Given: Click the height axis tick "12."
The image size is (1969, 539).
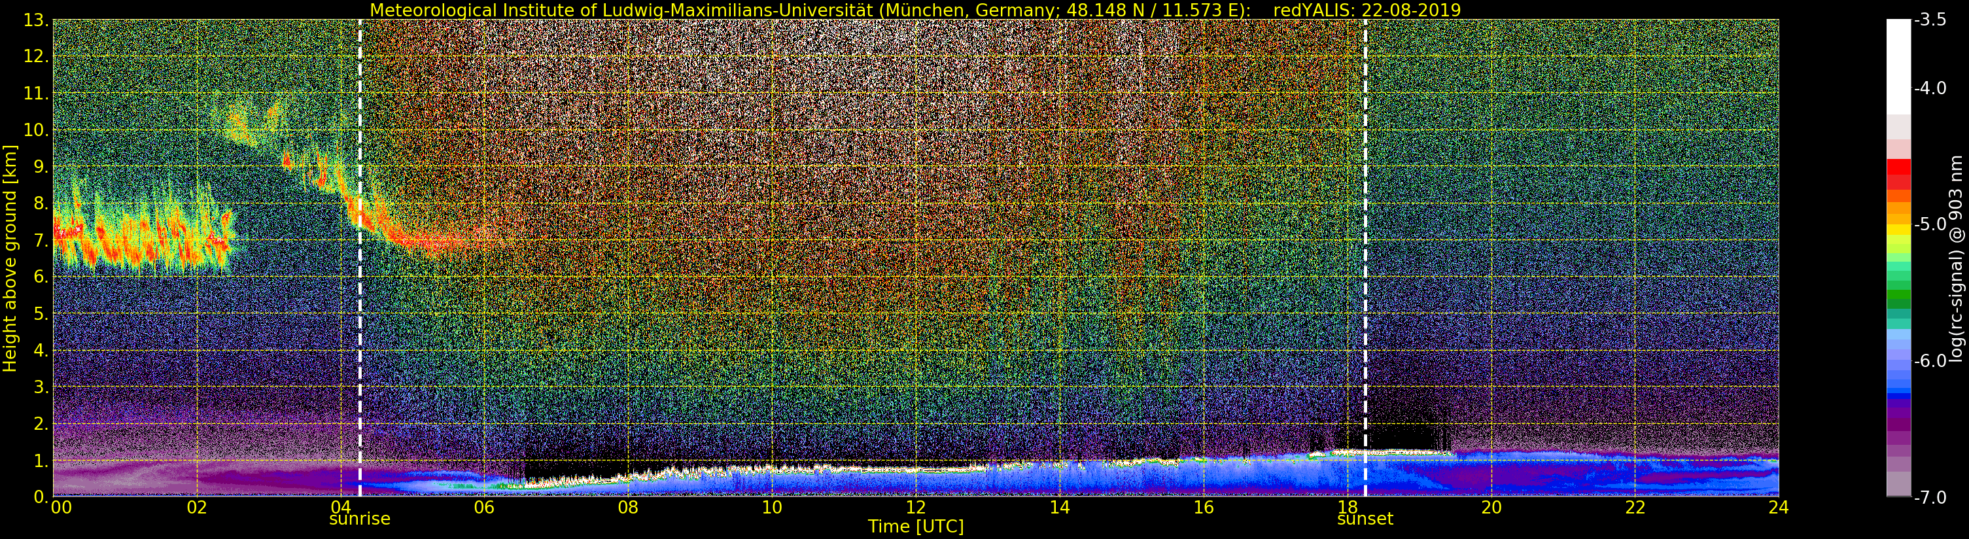Looking at the screenshot, I should click(36, 56).
